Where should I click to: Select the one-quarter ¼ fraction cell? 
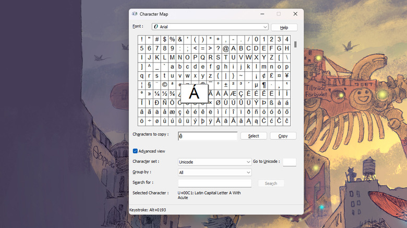coord(157,94)
